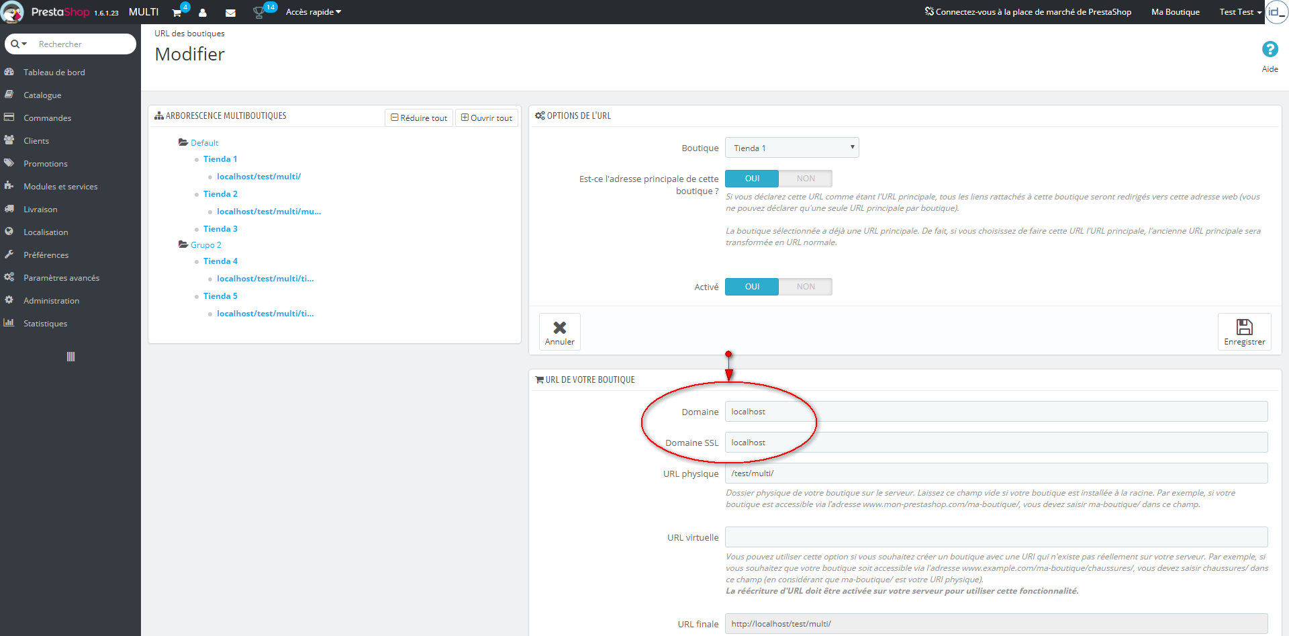This screenshot has width=1289, height=636.
Task: Open Catalogue menu
Action: point(42,95)
